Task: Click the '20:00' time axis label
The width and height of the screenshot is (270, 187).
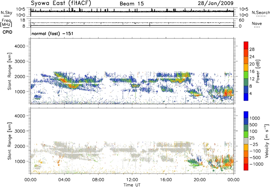Action: [x=199, y=180]
